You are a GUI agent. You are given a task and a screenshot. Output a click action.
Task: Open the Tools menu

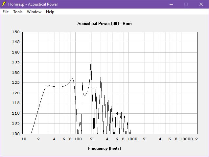tap(18, 12)
